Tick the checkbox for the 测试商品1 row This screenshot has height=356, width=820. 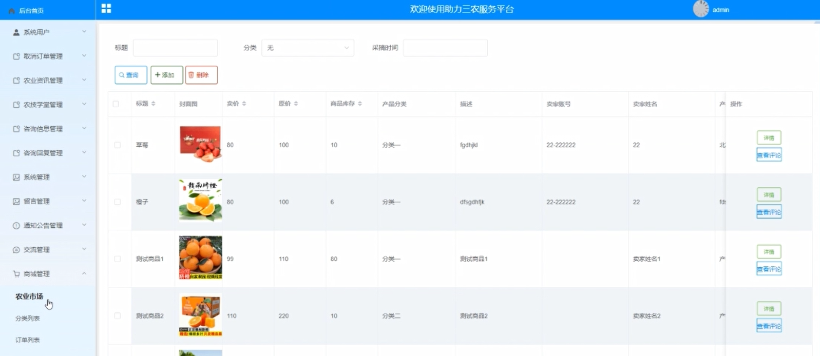[118, 259]
